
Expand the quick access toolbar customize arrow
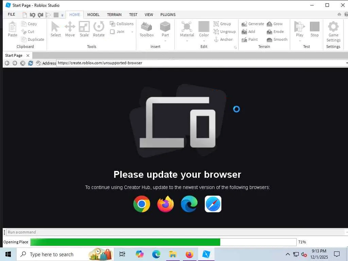point(63,15)
